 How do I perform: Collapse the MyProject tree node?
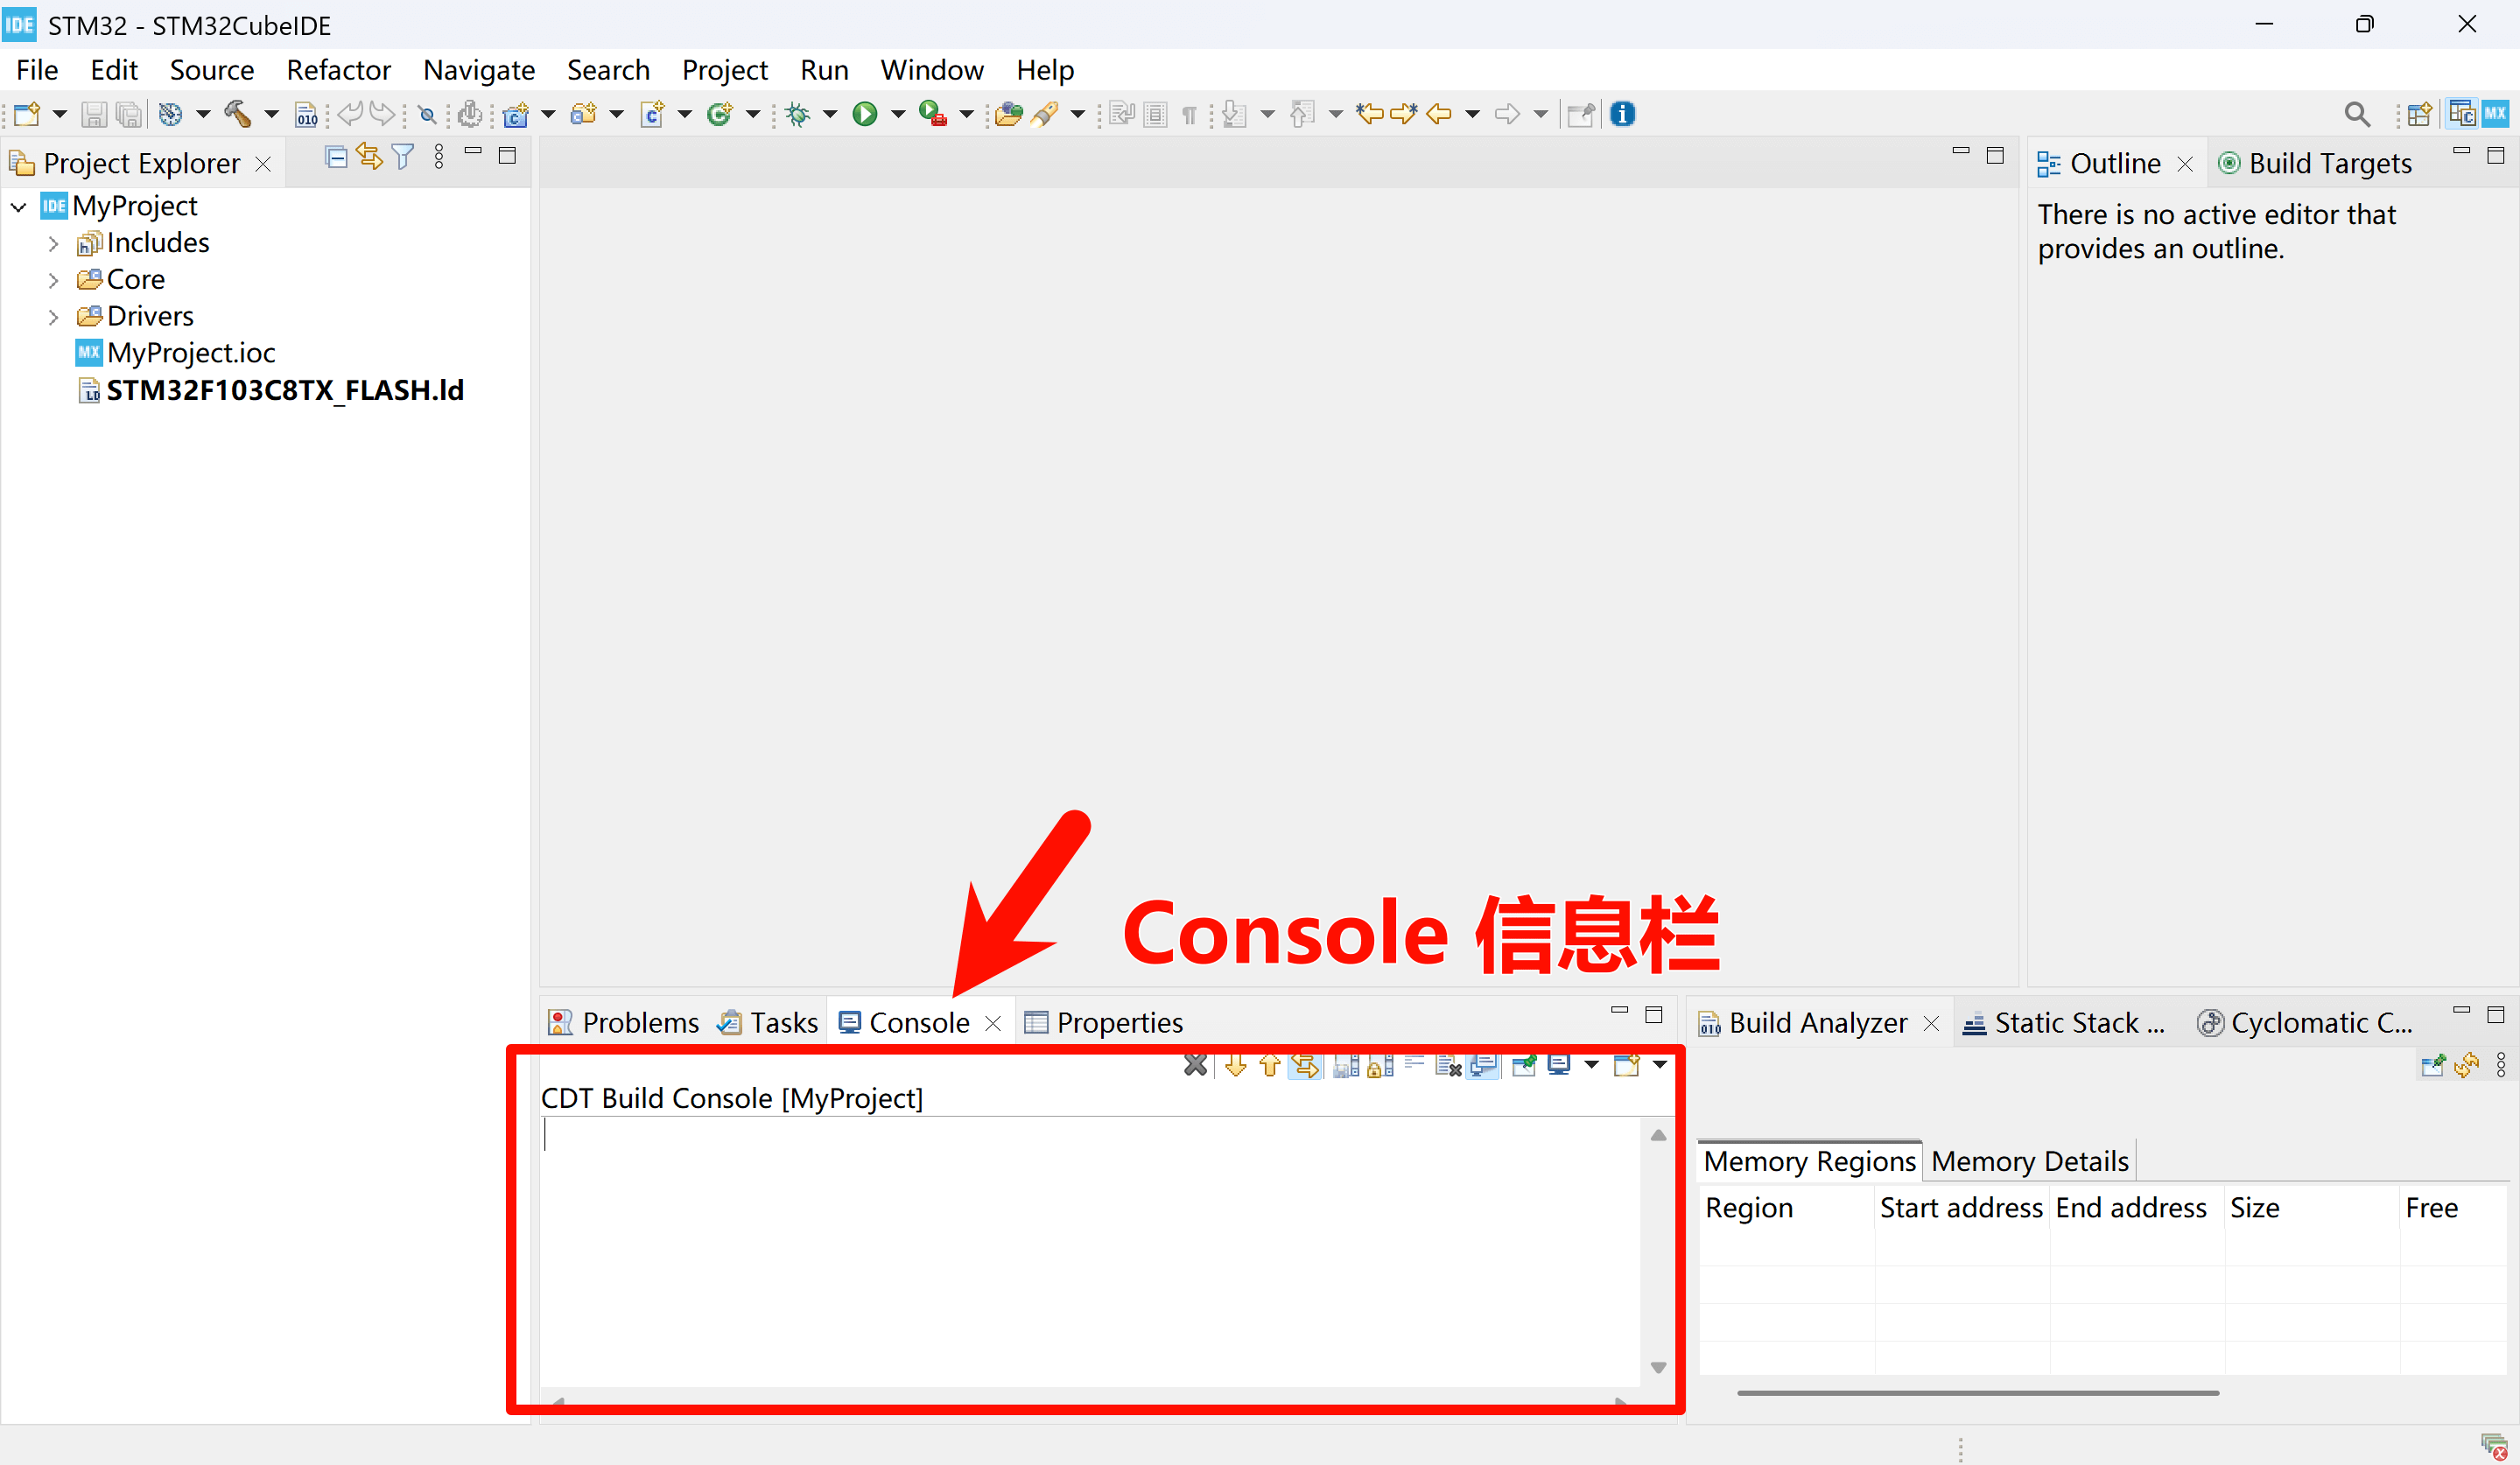[19, 207]
